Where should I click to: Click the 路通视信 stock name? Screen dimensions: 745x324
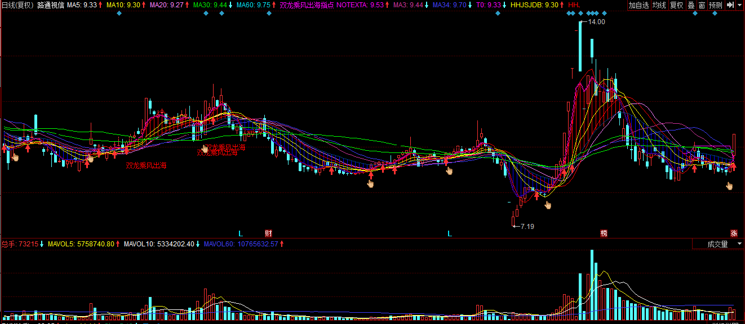point(51,5)
